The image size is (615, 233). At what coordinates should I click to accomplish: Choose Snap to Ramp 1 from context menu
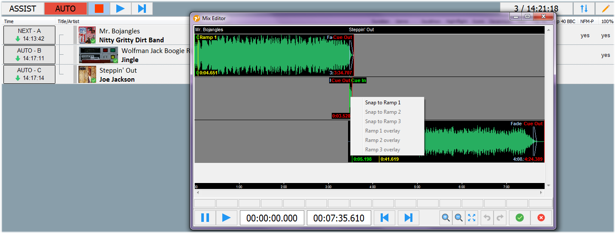(382, 103)
